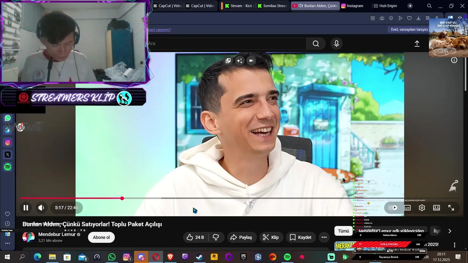
Task: Click the YouTube Ara search field
Action: coord(226,44)
